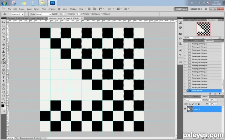This screenshot has height=140, width=225.
Task: Click the NEW IN CS 5 workspace button
Action: (196, 9)
